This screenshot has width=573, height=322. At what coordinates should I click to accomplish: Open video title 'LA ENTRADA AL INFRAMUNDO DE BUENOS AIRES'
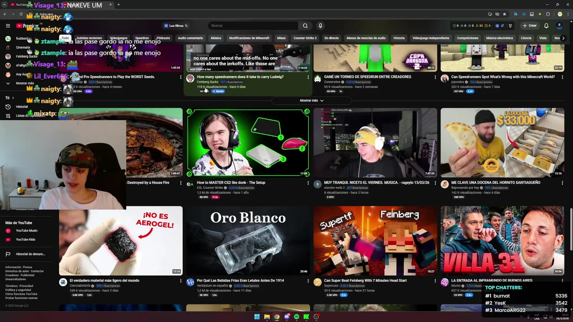coord(492,281)
